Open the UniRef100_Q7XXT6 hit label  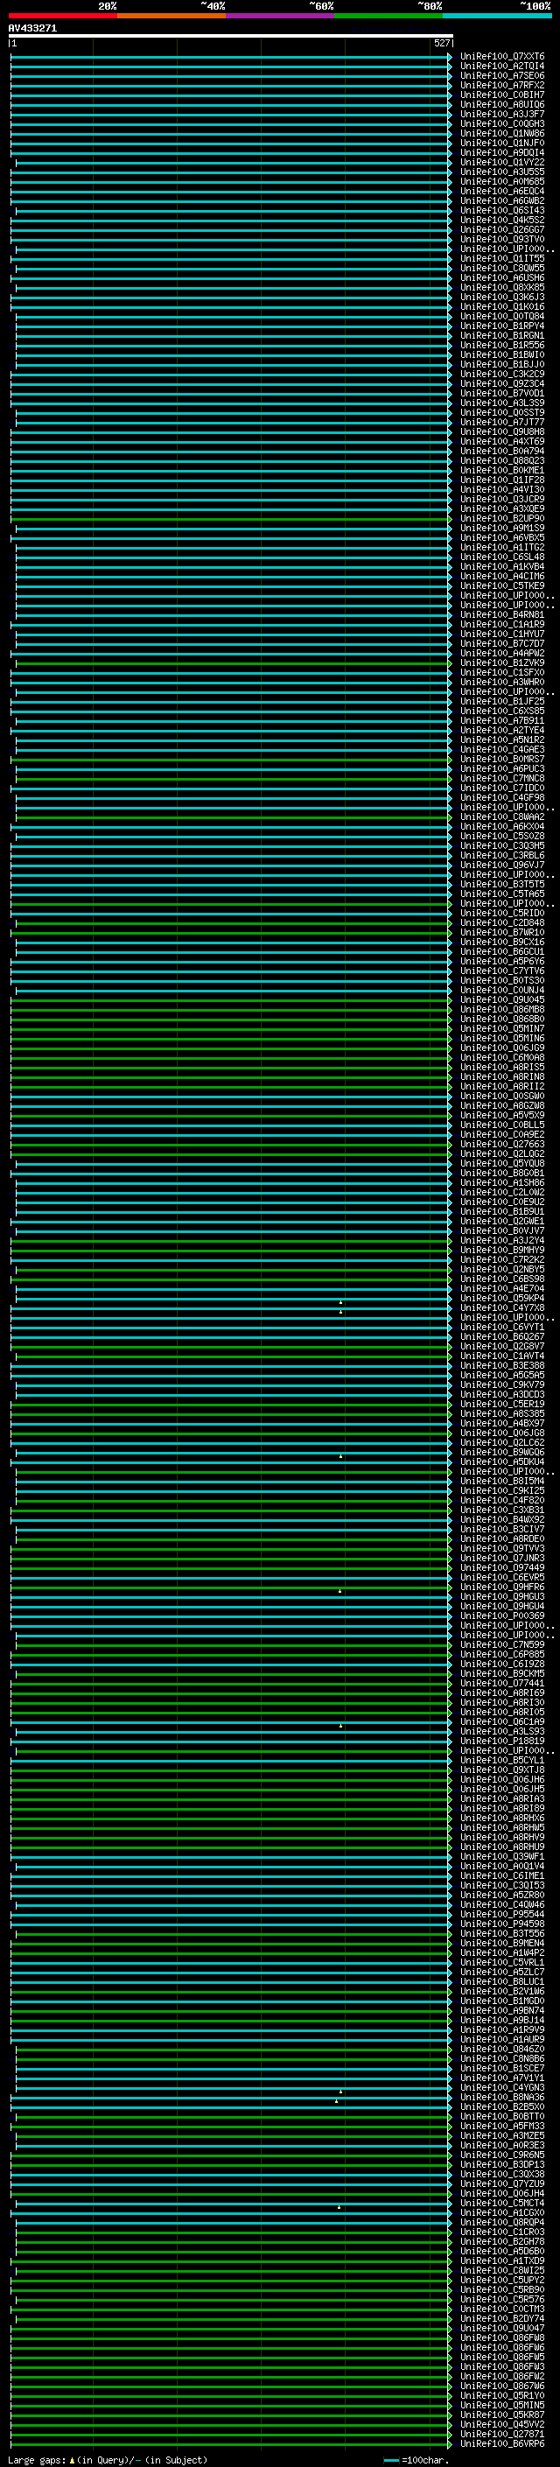coord(501,57)
